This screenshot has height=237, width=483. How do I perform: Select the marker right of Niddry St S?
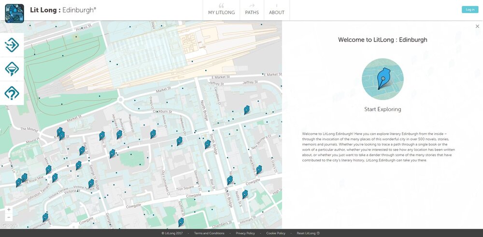pyautogui.click(x=245, y=194)
